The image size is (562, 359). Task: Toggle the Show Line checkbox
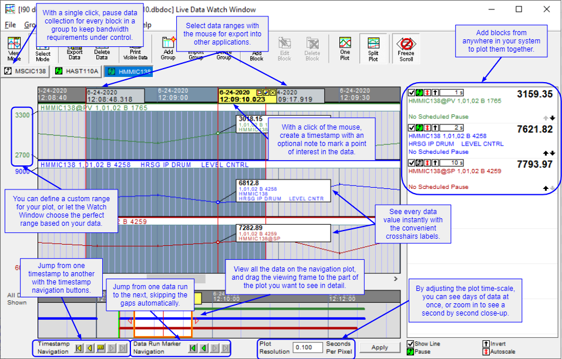410,344
